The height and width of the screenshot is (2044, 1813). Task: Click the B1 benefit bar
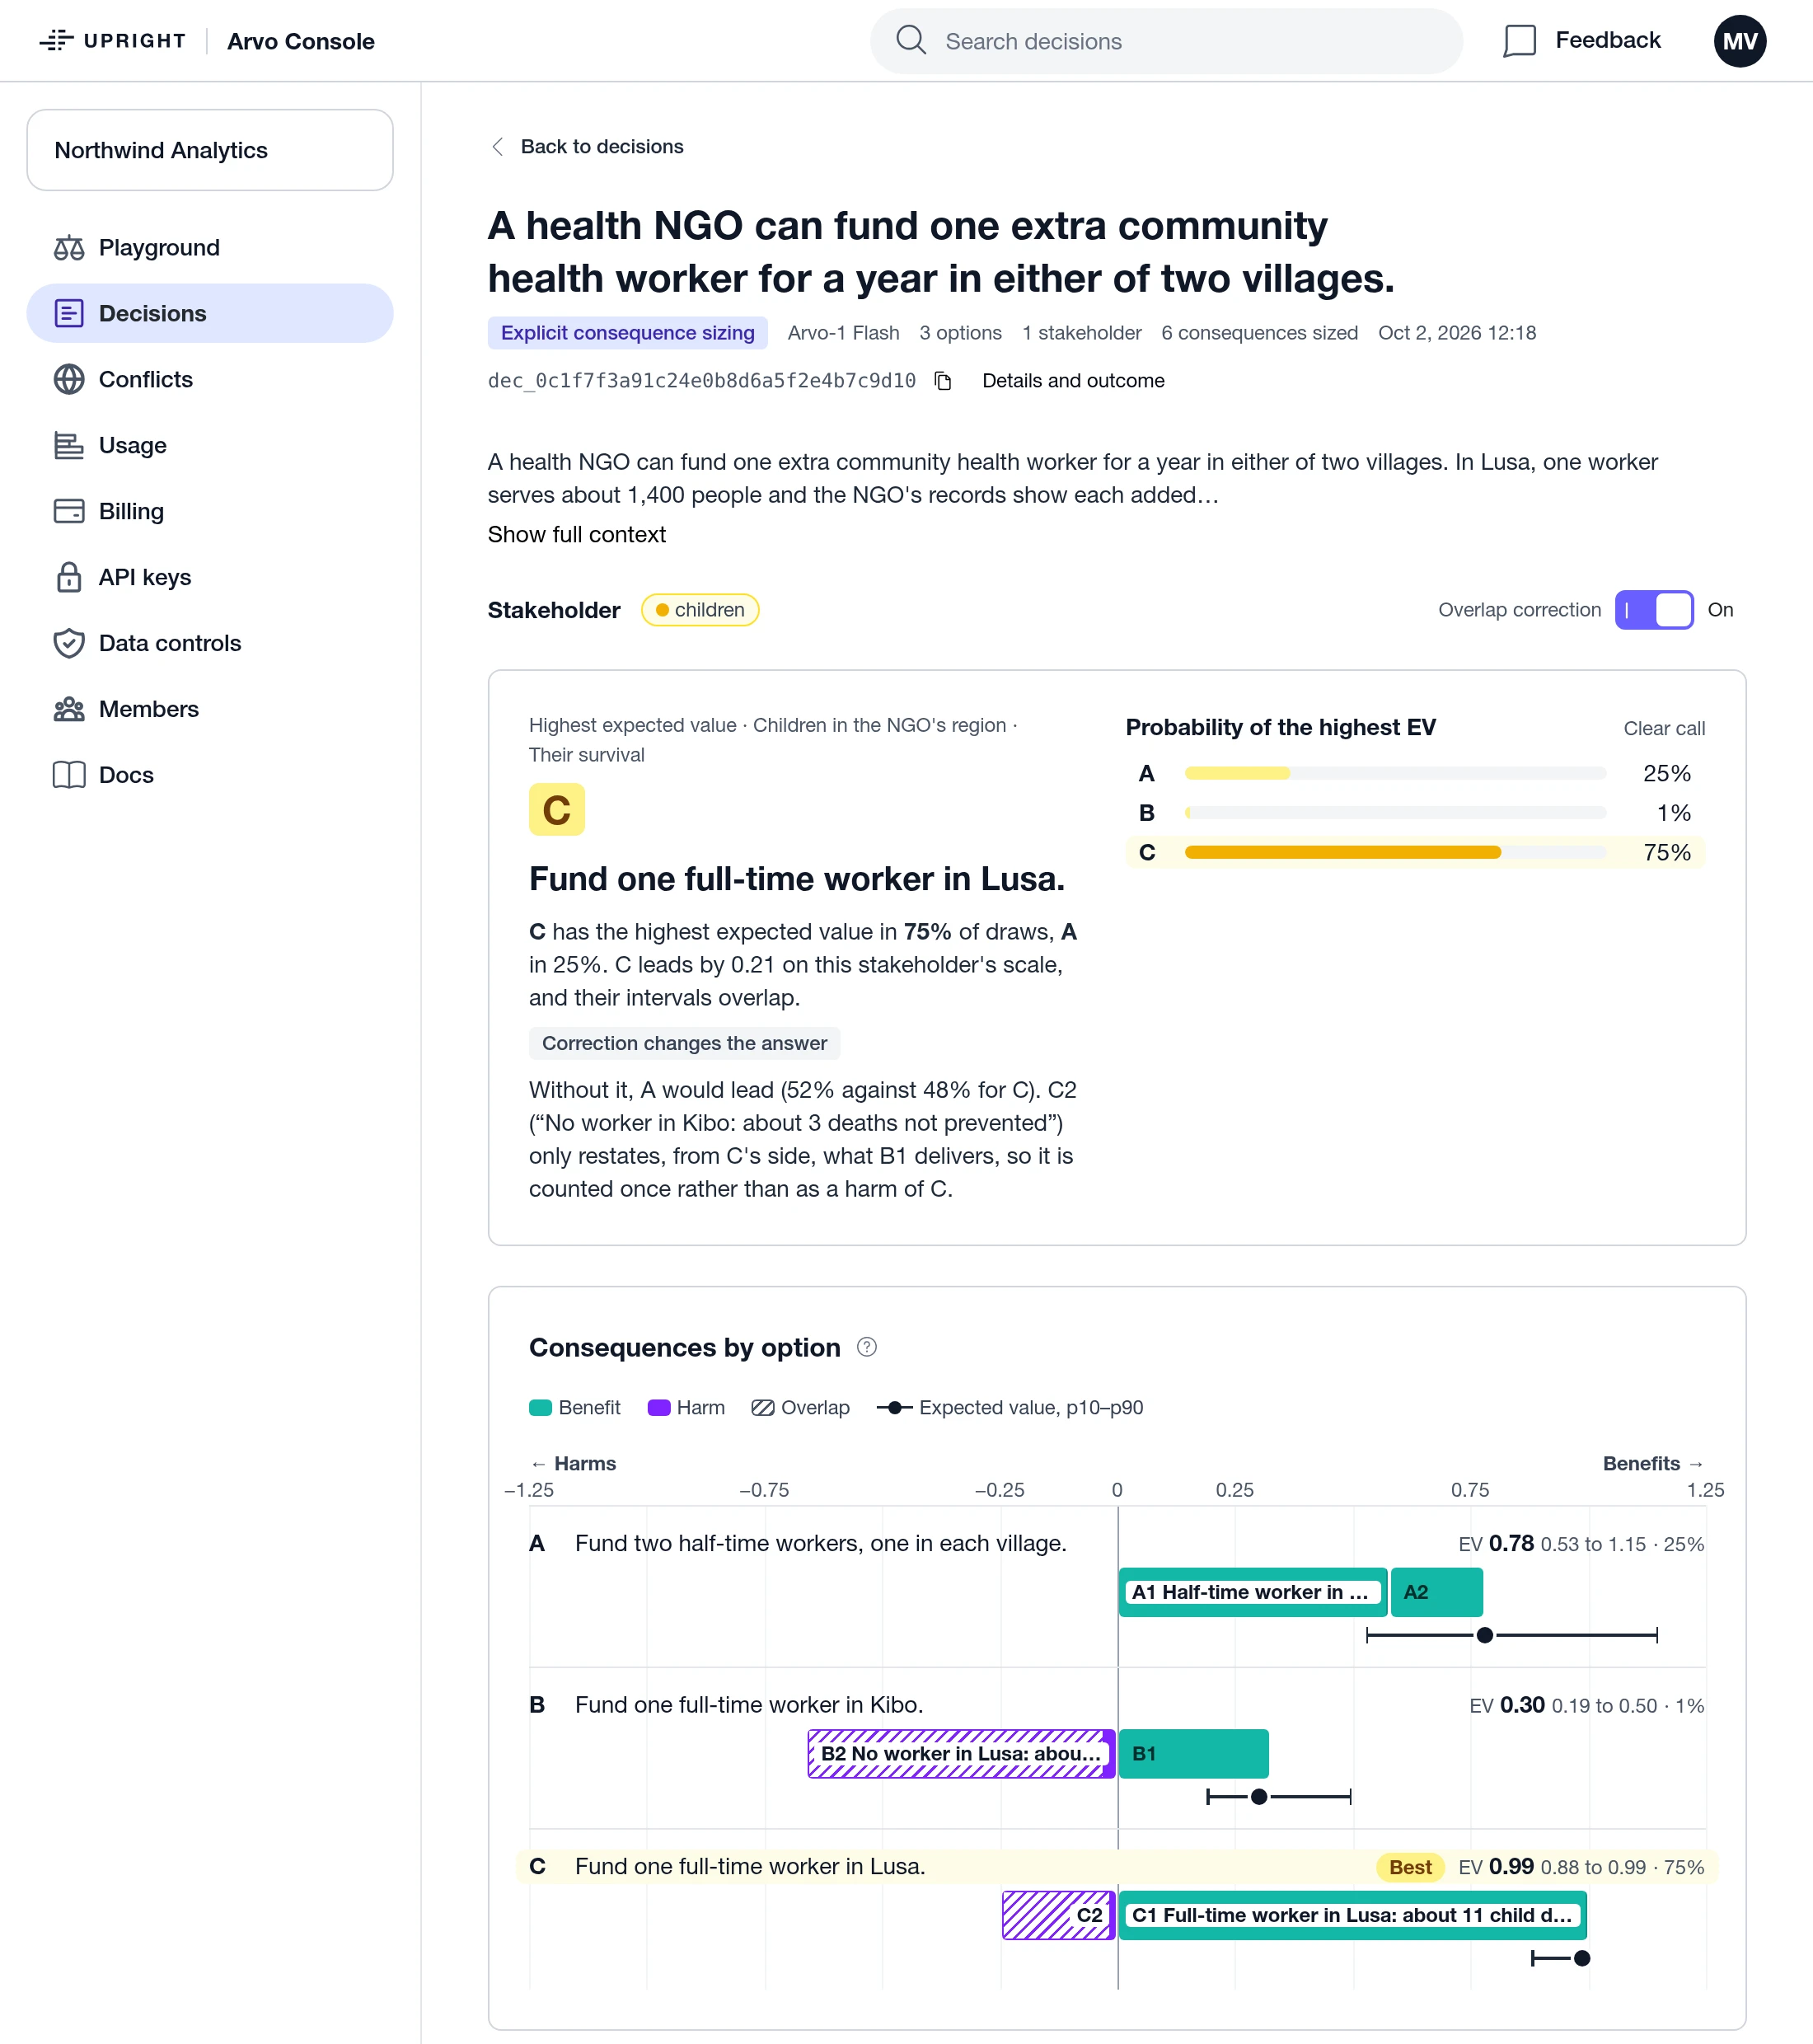point(1193,1753)
